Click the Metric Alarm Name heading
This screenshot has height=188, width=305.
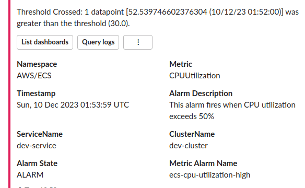203,163
